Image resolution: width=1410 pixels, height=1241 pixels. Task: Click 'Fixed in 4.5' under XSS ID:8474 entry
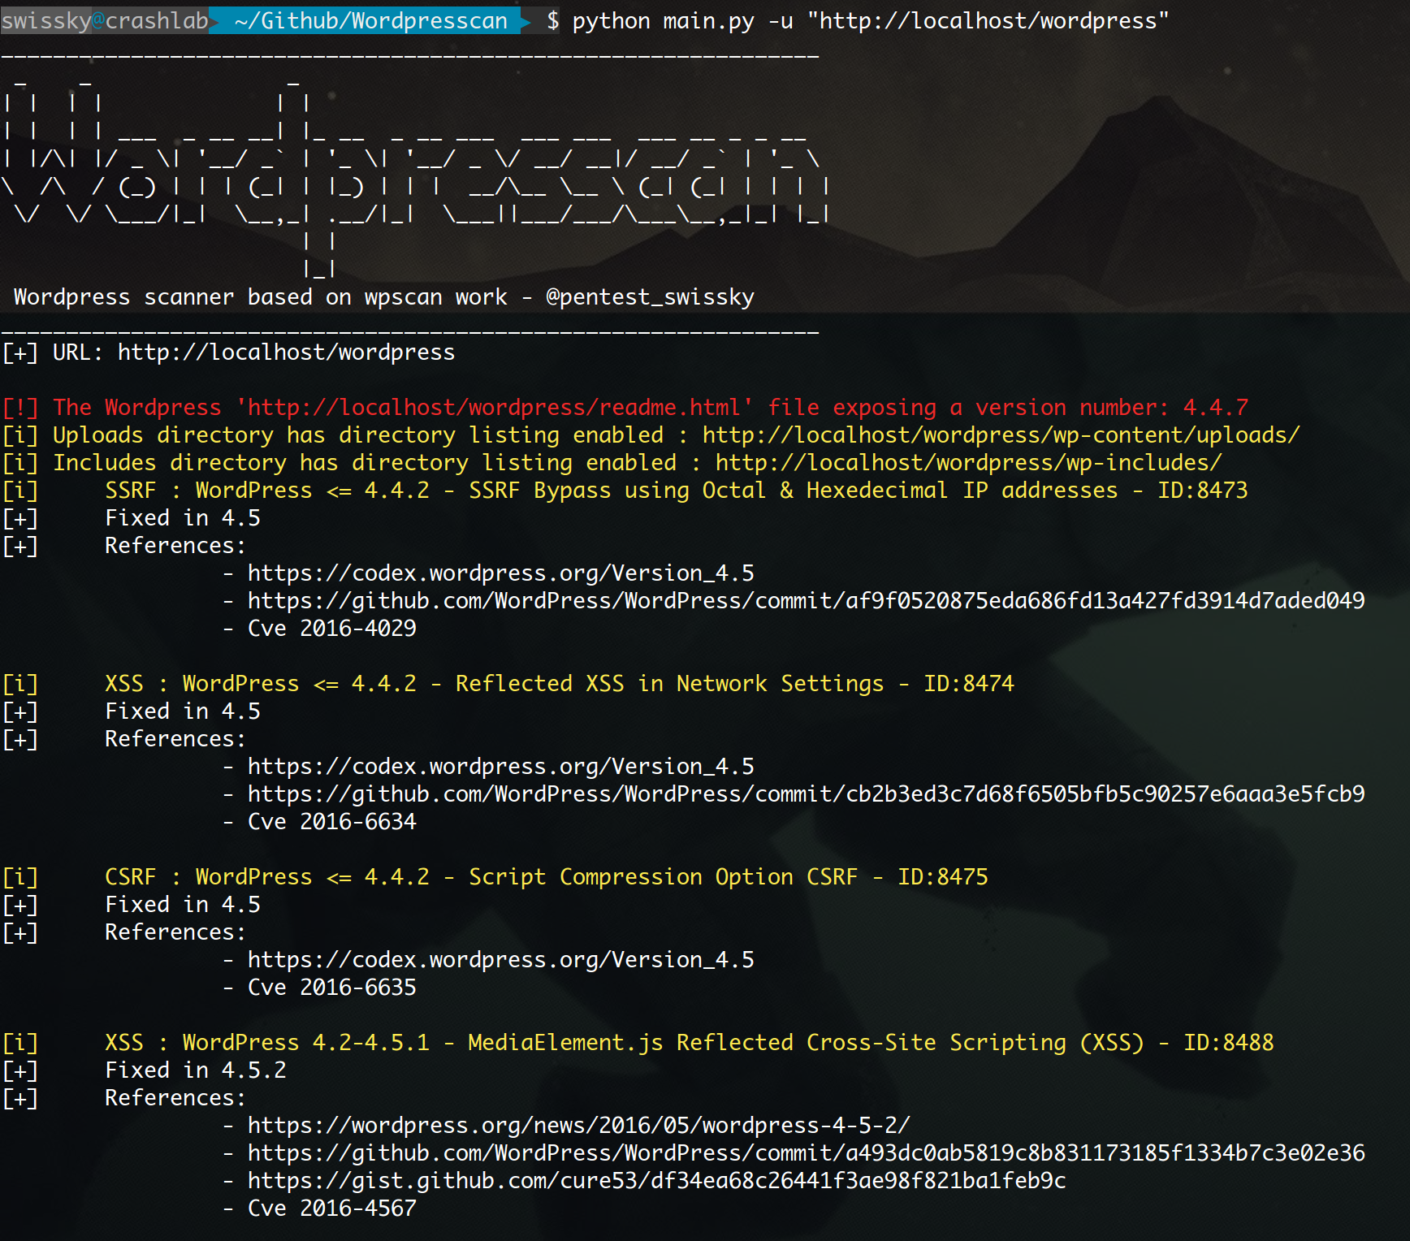click(182, 711)
